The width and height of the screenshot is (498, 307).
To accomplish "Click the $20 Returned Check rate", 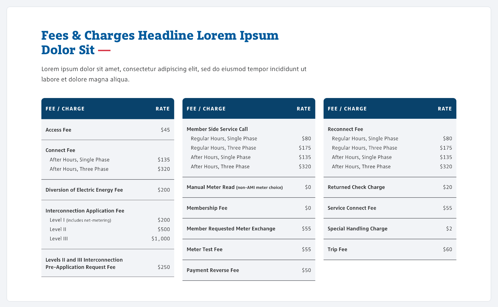I will 447,187.
